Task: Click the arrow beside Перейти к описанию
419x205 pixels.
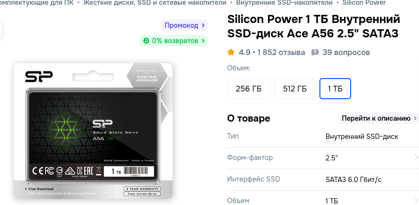Action: coord(416,118)
